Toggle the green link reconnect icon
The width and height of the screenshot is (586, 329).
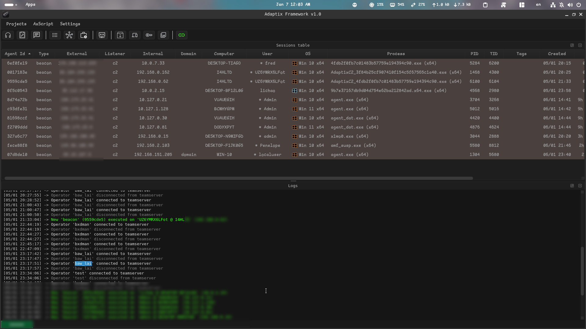coord(182,35)
